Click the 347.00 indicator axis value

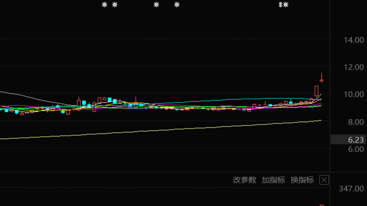[x=351, y=189]
